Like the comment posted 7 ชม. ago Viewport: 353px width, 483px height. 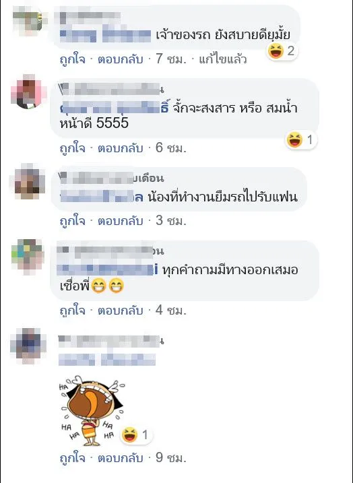click(x=72, y=59)
